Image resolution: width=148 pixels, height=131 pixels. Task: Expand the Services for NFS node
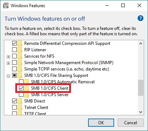(8, 57)
